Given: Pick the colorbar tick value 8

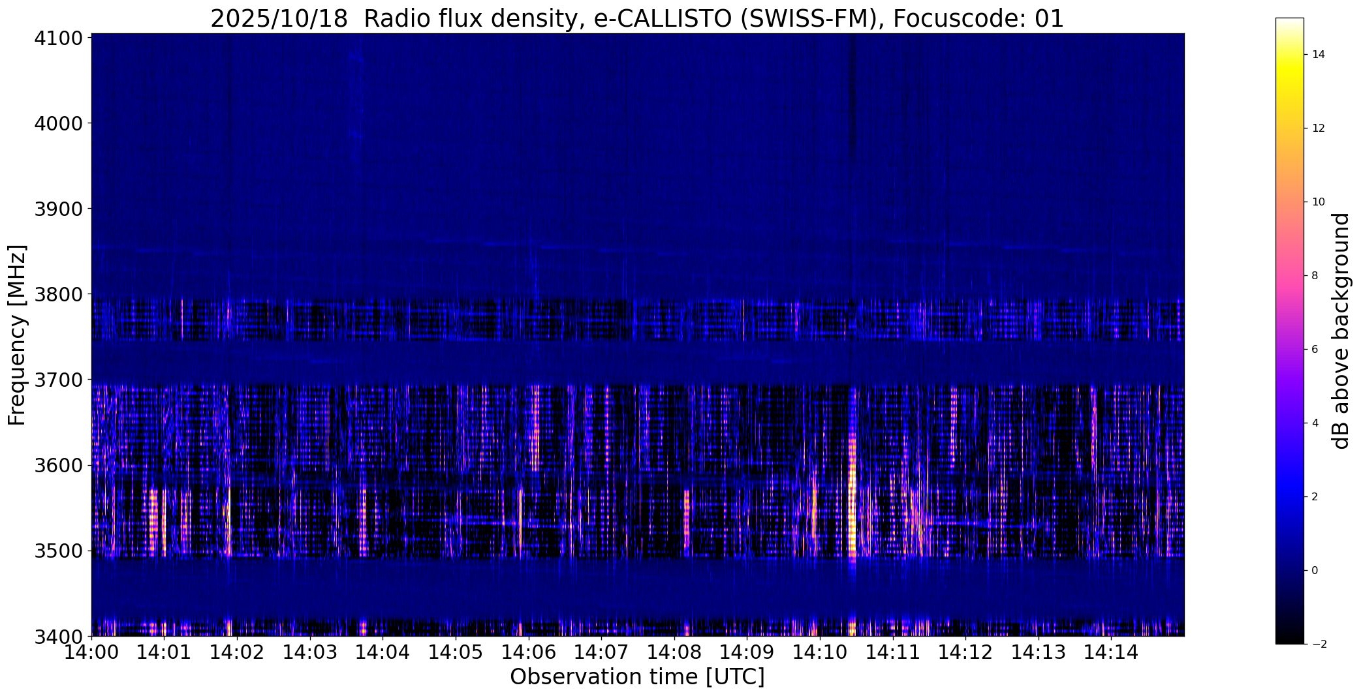Looking at the screenshot, I should pos(1315,276).
